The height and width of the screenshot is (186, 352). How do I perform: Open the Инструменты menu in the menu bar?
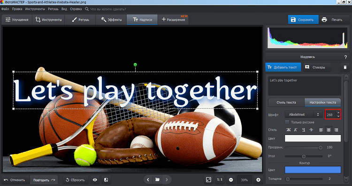[x=35, y=9]
